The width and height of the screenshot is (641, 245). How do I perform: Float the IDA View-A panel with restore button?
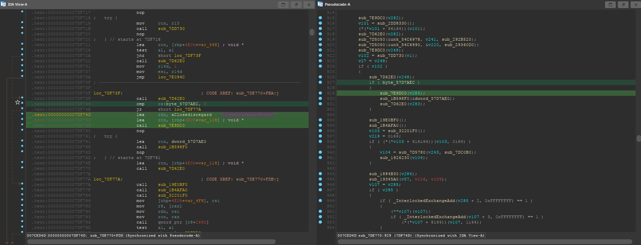[296, 5]
